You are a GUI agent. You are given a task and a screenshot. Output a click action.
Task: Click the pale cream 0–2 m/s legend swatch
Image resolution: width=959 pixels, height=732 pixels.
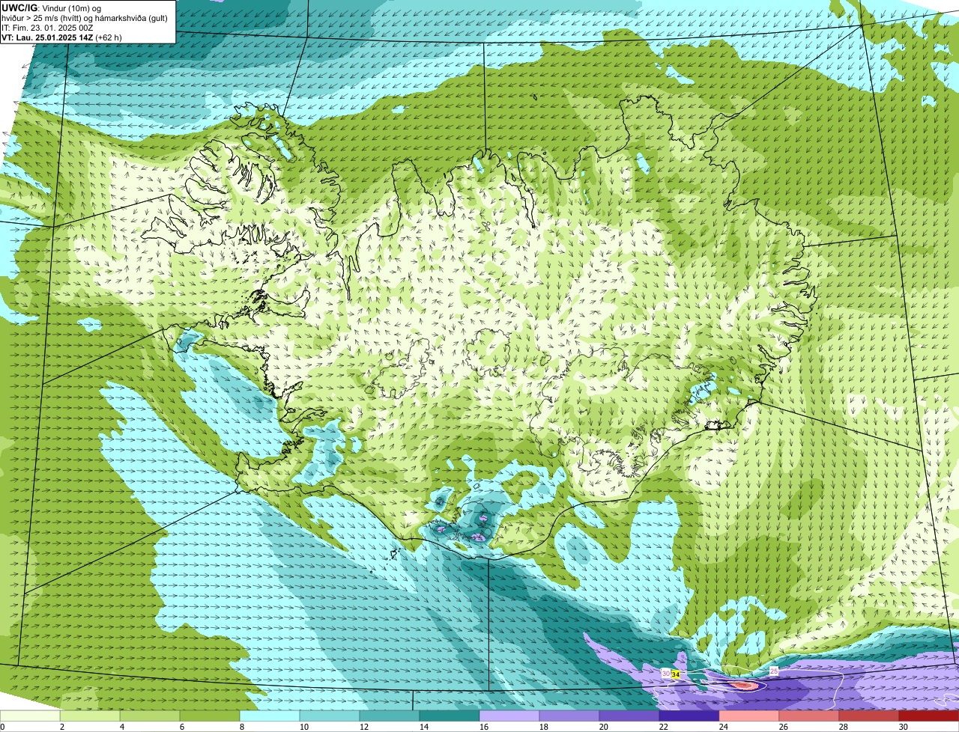[30, 716]
